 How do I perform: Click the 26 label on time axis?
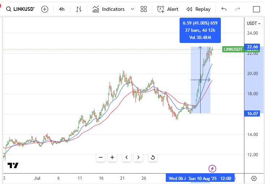tap(144, 178)
